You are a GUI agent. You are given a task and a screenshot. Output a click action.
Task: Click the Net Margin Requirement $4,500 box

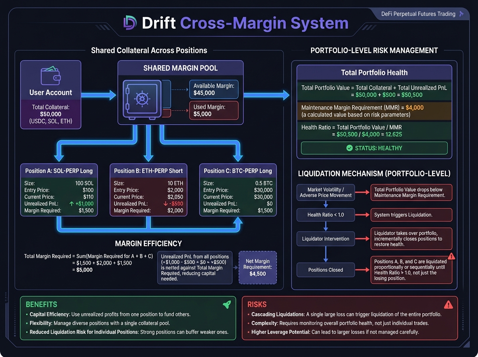(257, 267)
